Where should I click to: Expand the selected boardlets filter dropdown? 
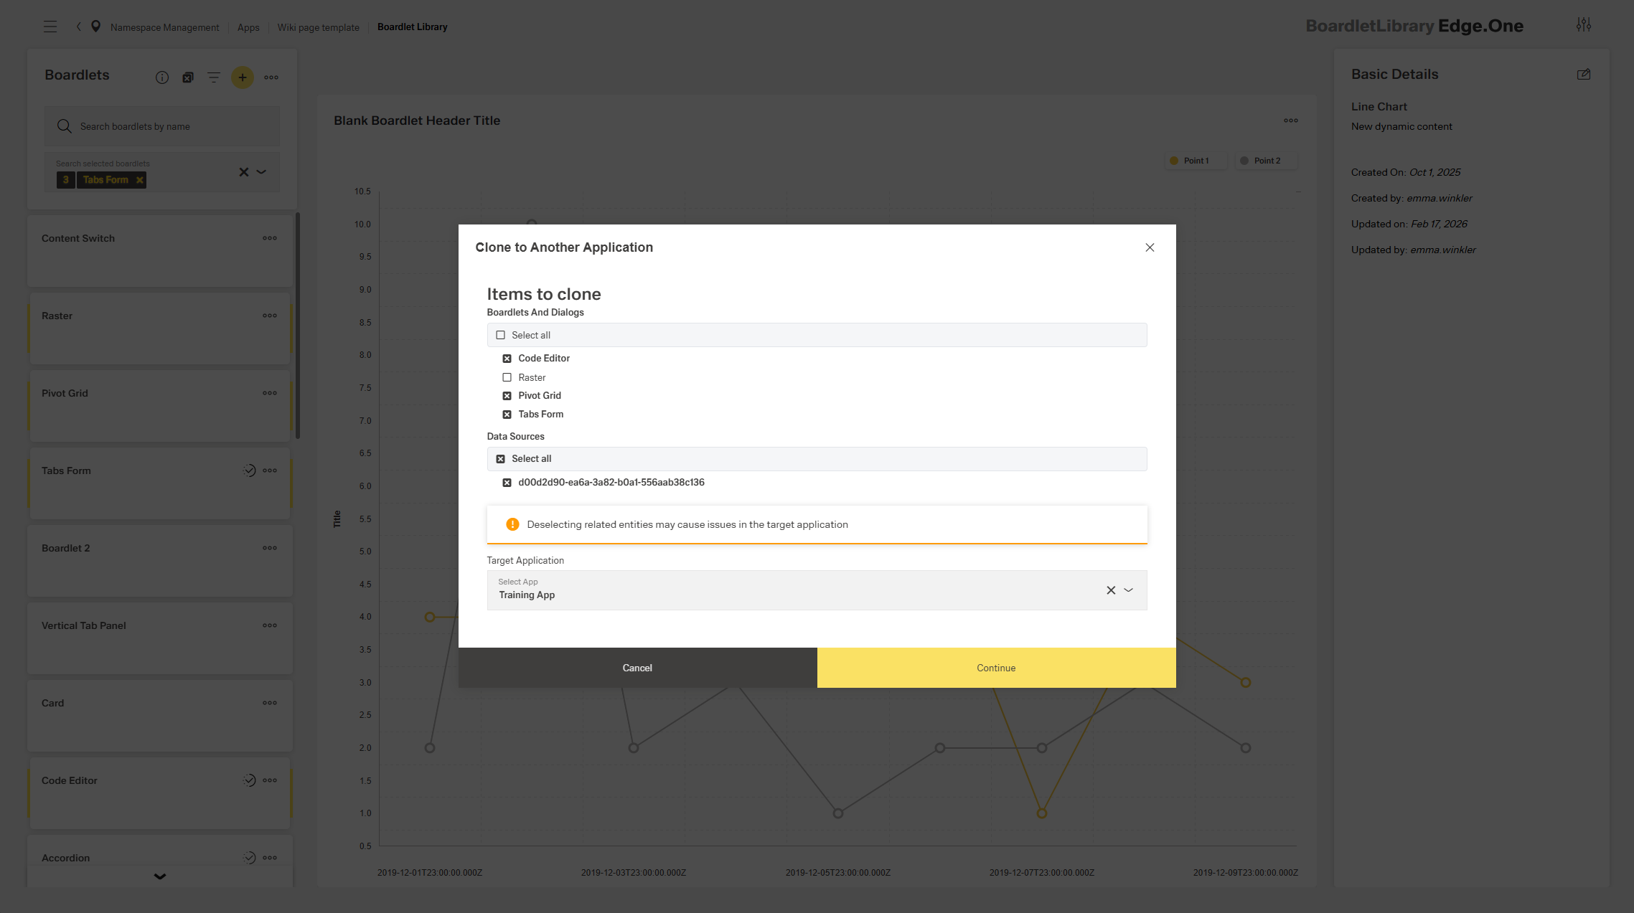(x=262, y=172)
